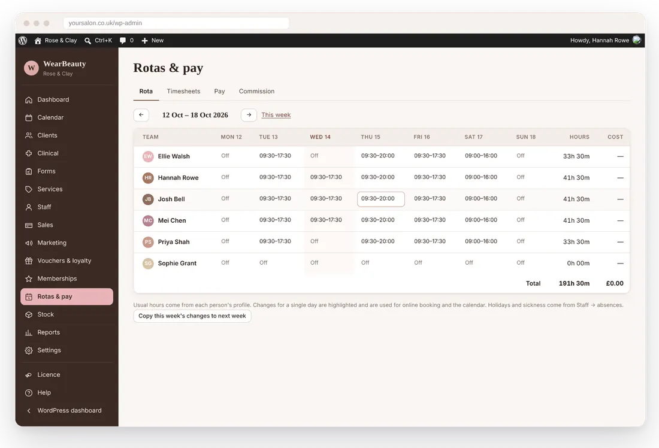Image resolution: width=659 pixels, height=448 pixels.
Task: Open the WordPress logo menu
Action: pyautogui.click(x=23, y=40)
